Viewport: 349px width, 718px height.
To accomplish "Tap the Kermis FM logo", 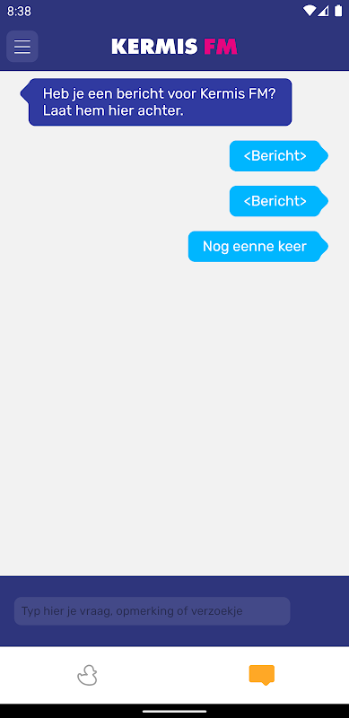I will point(174,47).
